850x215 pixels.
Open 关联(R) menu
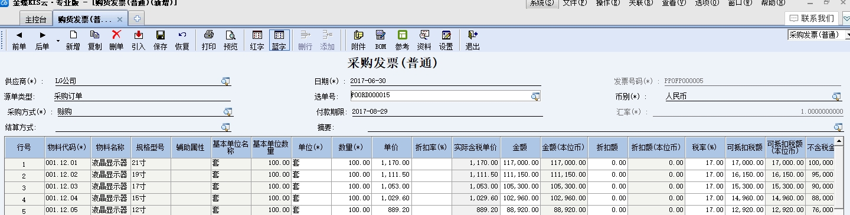click(x=640, y=3)
